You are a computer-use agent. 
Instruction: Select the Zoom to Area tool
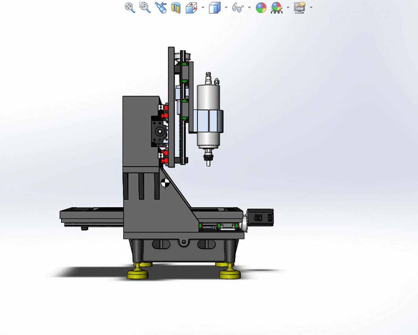pyautogui.click(x=145, y=8)
